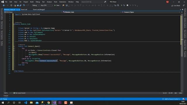Click the Uncomment selected lines icon
This screenshot has width=187, height=105.
click(124, 5)
